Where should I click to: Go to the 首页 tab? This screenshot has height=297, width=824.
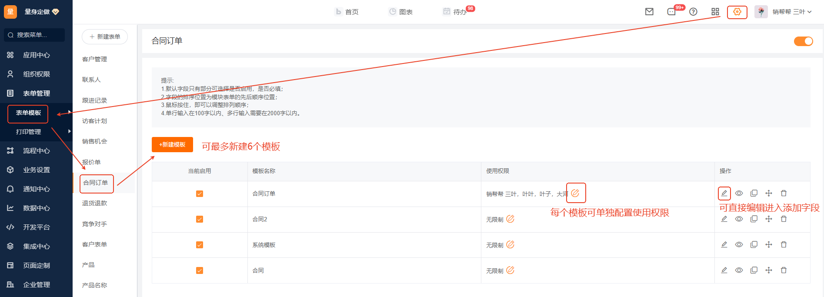point(347,12)
